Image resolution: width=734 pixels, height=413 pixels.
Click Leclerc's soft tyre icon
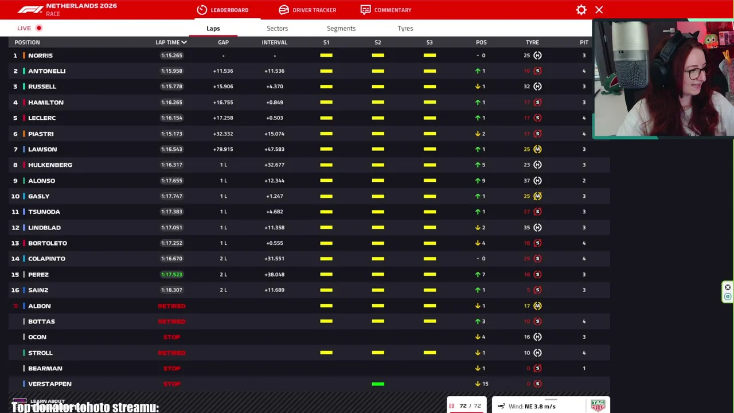pos(537,118)
